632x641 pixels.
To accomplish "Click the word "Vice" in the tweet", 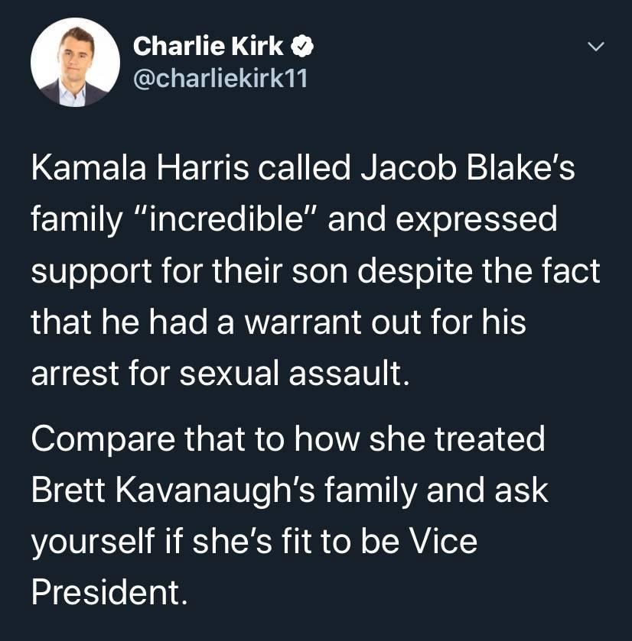I will tap(443, 542).
